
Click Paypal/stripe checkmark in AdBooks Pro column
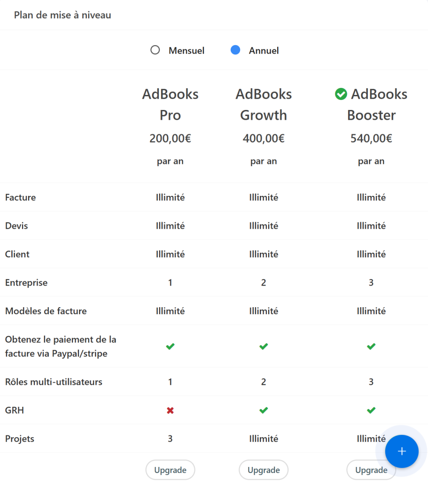click(170, 347)
